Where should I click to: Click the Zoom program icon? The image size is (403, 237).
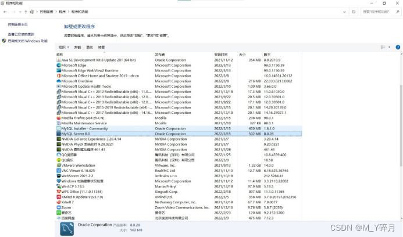[x=59, y=207]
